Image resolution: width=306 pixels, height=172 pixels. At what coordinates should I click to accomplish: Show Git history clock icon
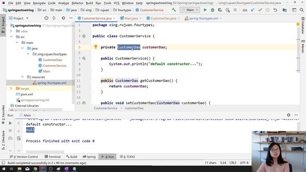click(268, 10)
